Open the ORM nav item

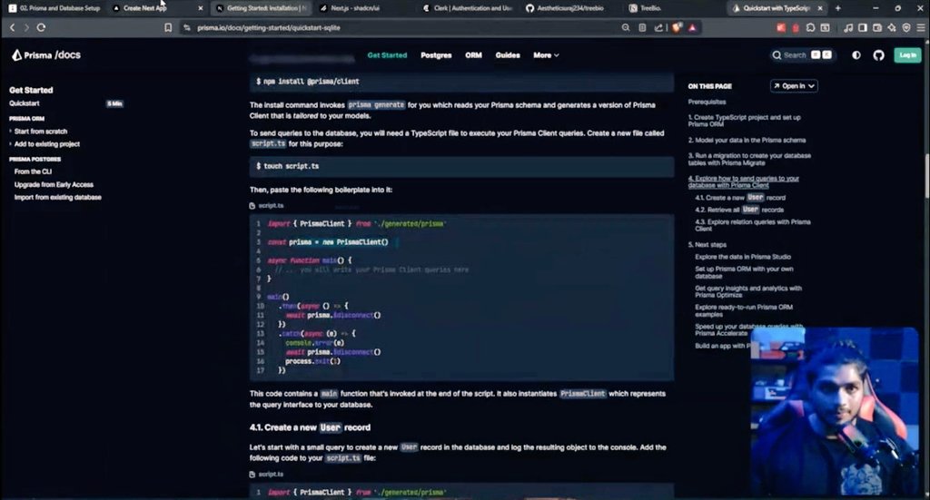[473, 55]
